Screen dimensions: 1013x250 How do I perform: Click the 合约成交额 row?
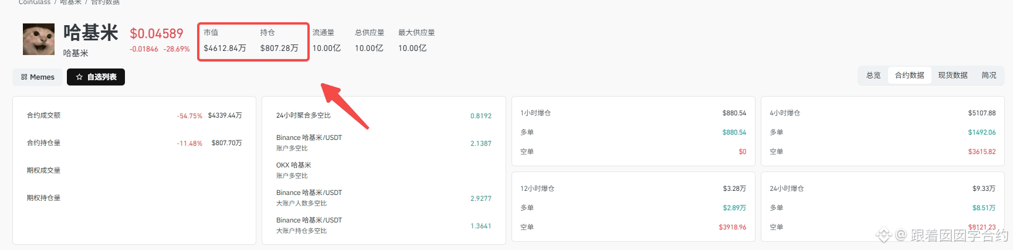(x=134, y=115)
